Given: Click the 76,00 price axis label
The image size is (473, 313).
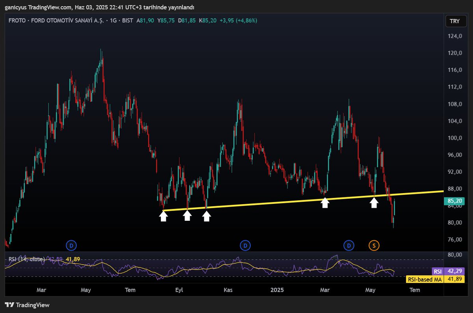Looking at the screenshot, I should (455, 240).
